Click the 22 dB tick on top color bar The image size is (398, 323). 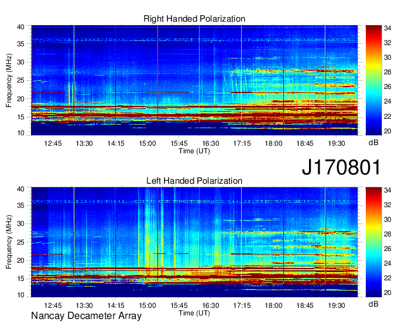click(x=387, y=116)
